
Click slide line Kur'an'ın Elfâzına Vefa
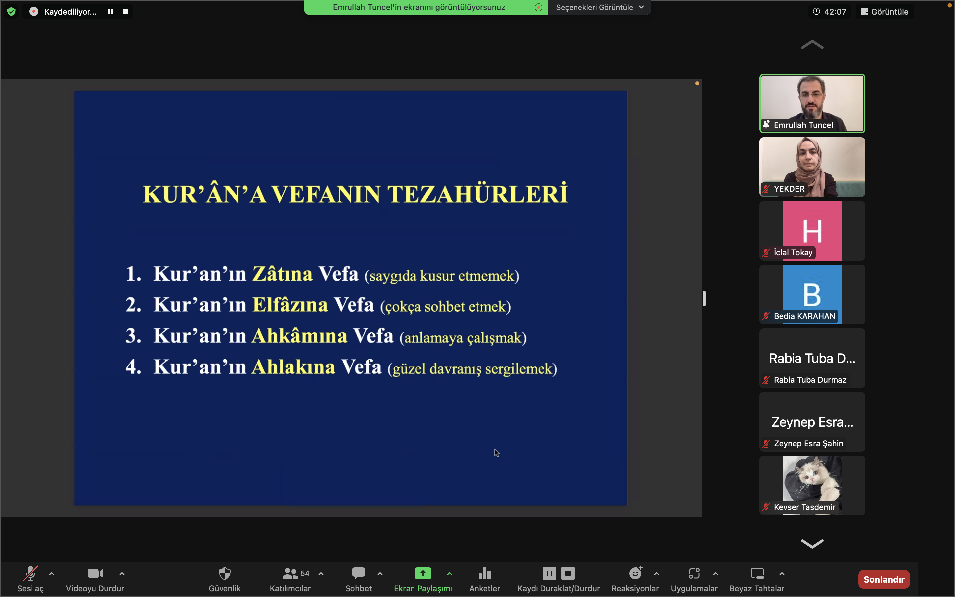318,305
